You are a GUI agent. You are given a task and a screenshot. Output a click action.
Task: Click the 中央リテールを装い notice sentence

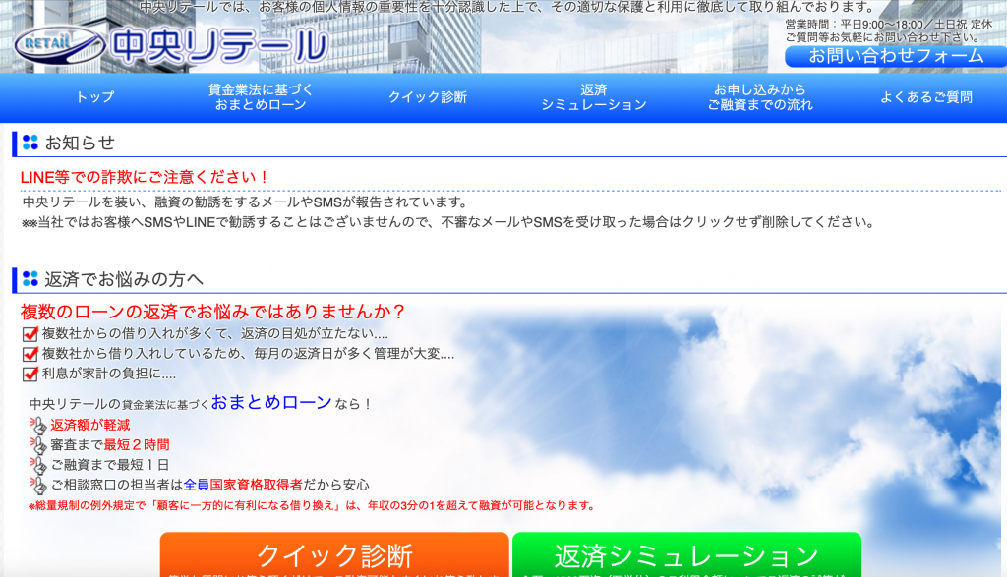tap(245, 202)
